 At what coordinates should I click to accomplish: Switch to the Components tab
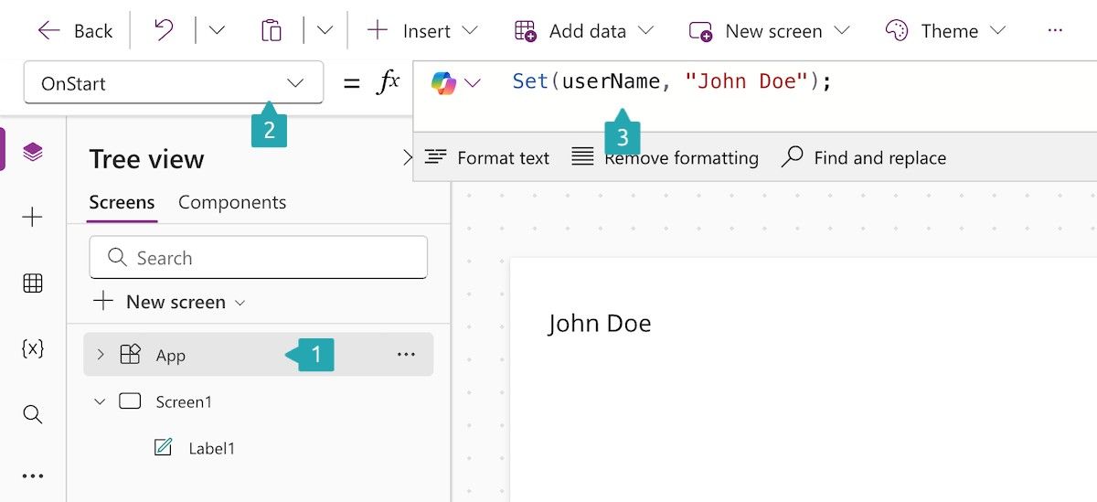click(x=232, y=203)
